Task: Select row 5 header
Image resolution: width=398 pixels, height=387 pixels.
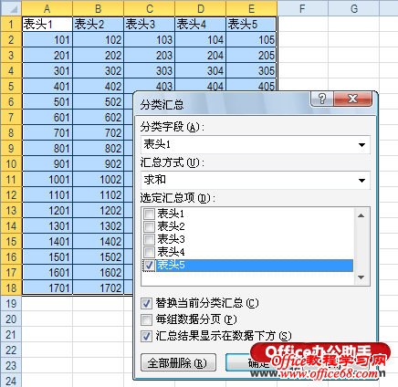Action: [x=11, y=86]
